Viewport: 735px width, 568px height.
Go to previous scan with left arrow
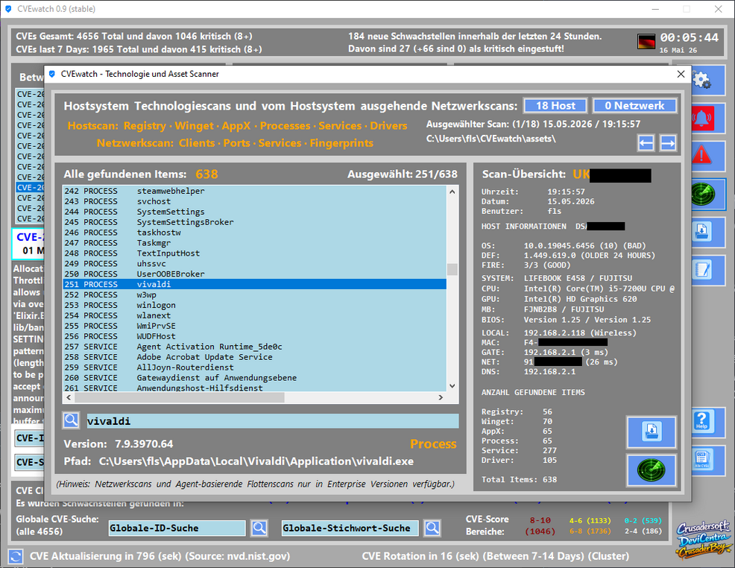pos(646,143)
